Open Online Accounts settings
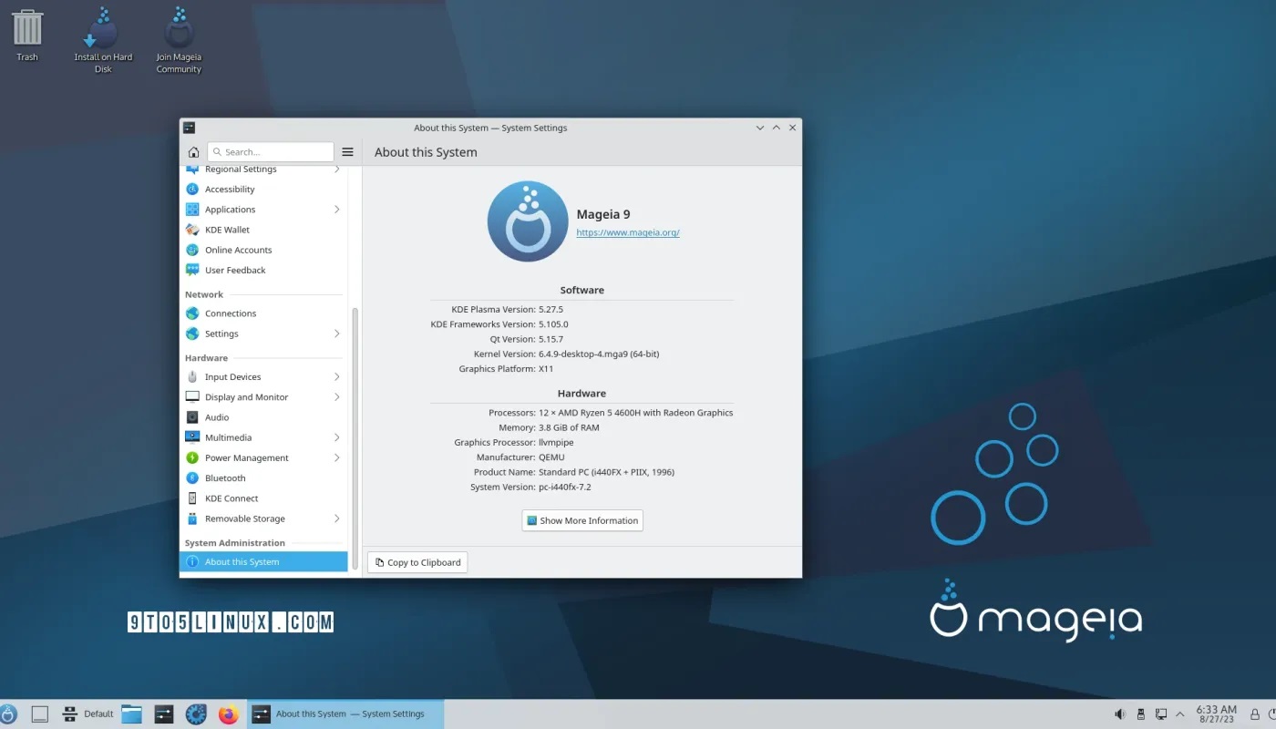Image resolution: width=1276 pixels, height=729 pixels. (x=264, y=250)
